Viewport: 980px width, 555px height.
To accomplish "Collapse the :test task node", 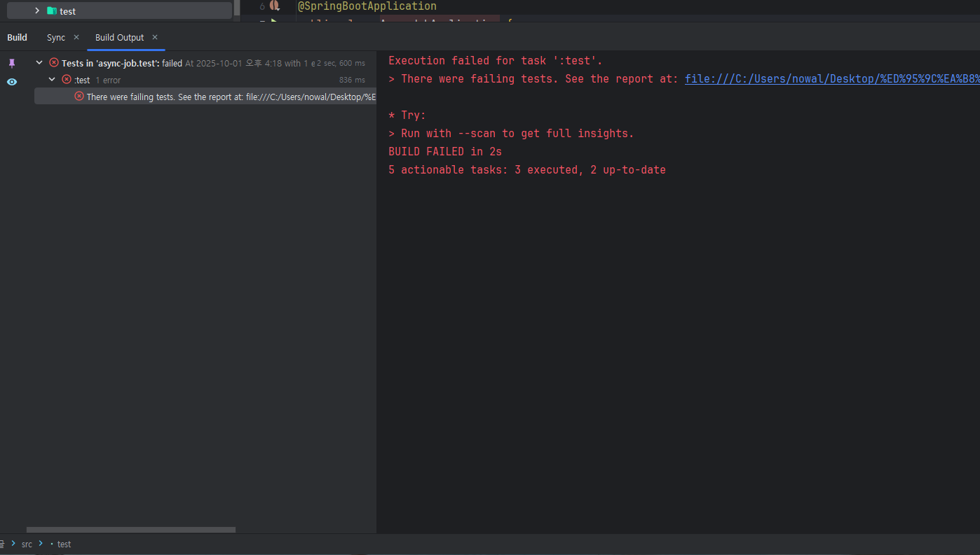I will pyautogui.click(x=52, y=80).
